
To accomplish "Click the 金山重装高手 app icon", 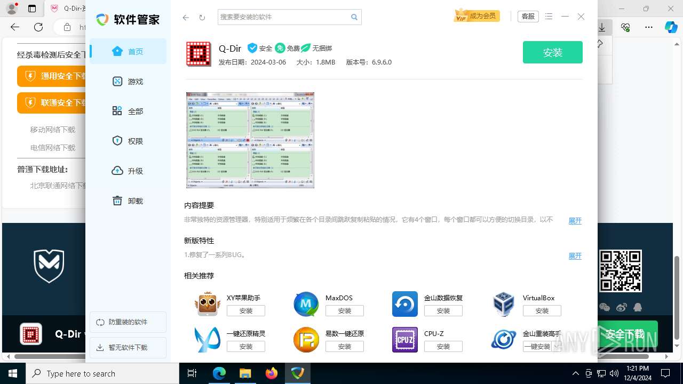I will pos(504,340).
